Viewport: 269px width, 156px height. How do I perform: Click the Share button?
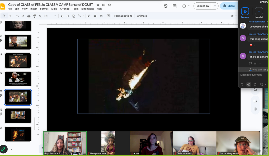229,6
